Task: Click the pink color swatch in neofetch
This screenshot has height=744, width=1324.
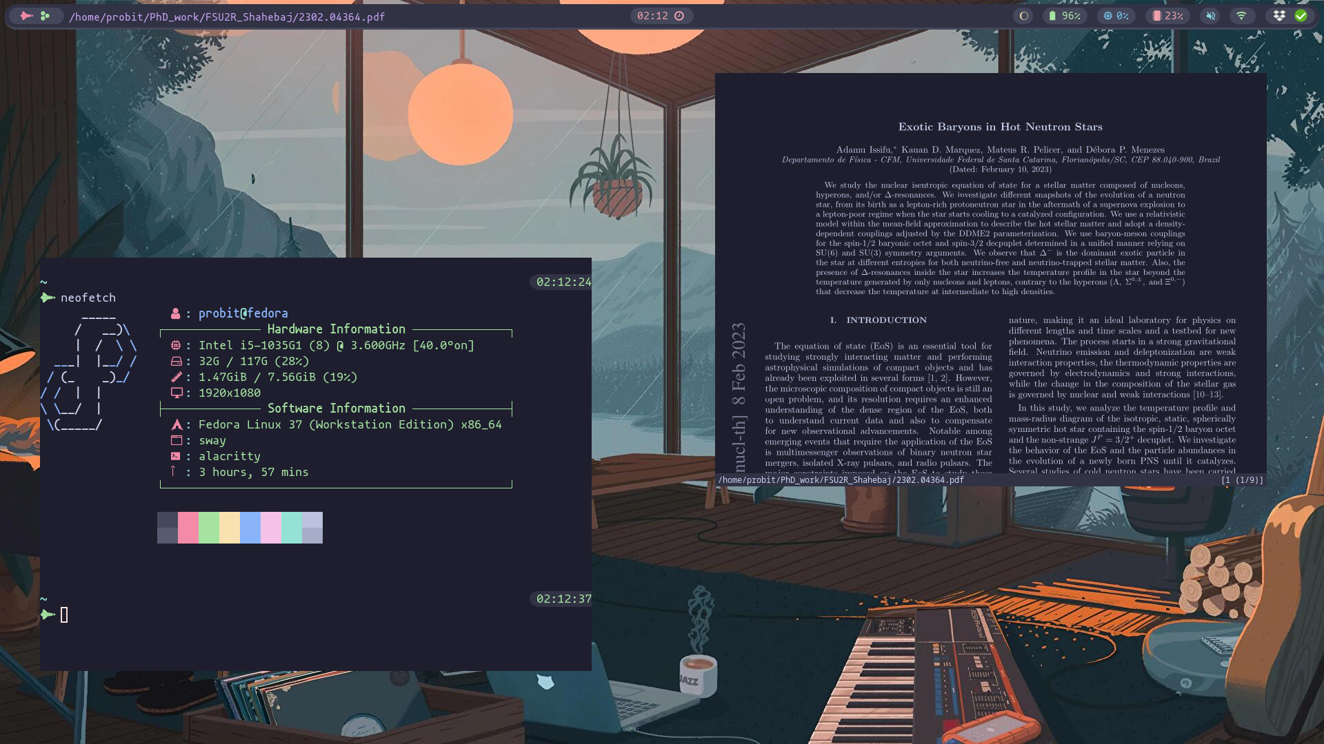Action: (188, 528)
